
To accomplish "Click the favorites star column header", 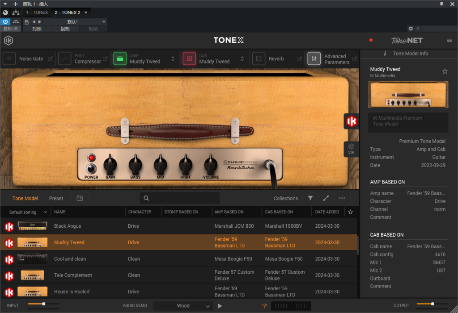I will tap(351, 212).
